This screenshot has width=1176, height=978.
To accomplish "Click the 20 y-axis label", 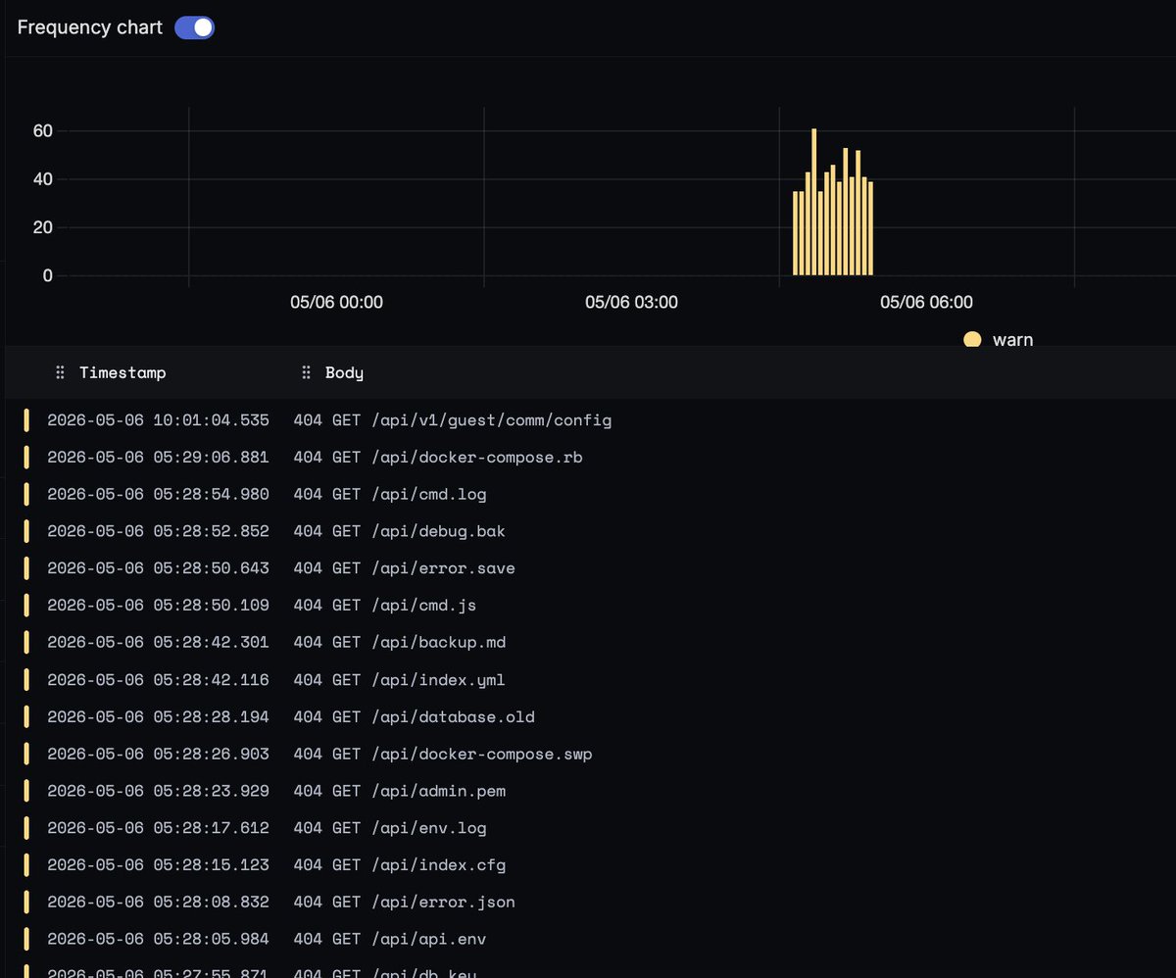I will (x=42, y=227).
